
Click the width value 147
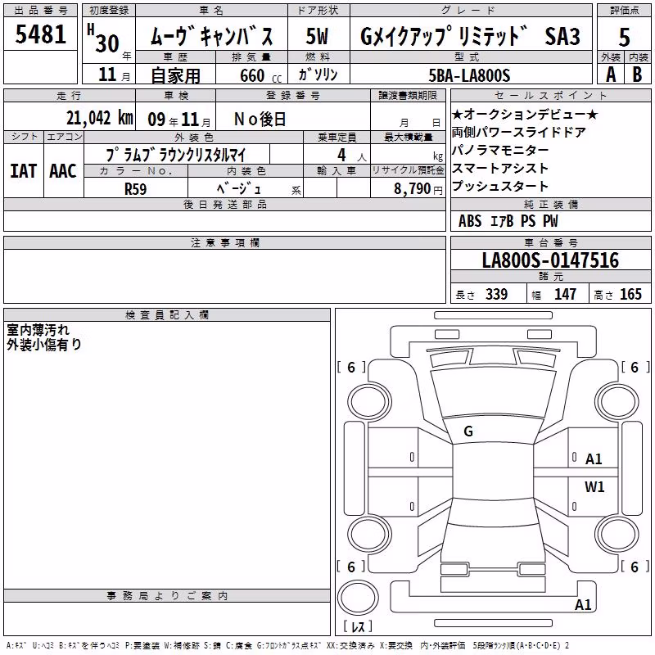click(x=565, y=294)
